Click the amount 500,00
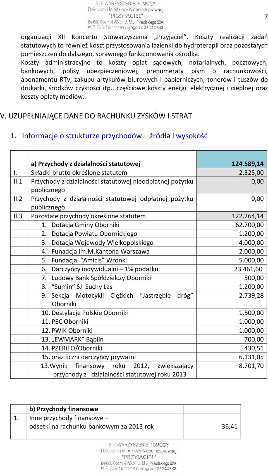This screenshot has height=476, width=268. (254, 278)
